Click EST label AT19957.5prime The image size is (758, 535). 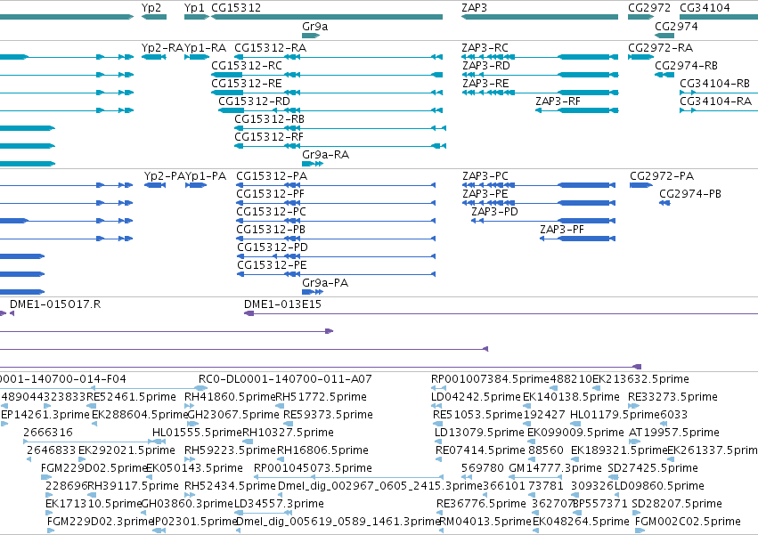click(x=674, y=433)
